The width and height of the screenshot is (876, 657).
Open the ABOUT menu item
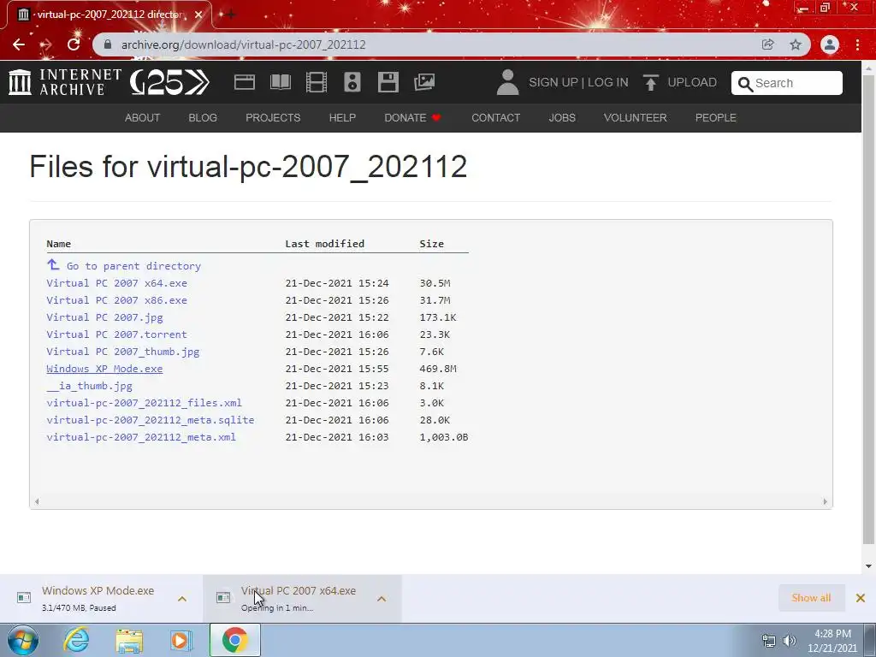(143, 118)
